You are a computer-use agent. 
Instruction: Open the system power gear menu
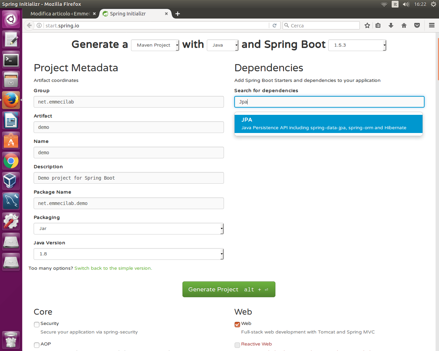(x=434, y=4)
